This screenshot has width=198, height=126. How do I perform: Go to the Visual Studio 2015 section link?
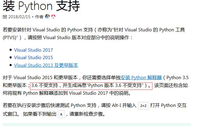pyautogui.click(x=33, y=58)
